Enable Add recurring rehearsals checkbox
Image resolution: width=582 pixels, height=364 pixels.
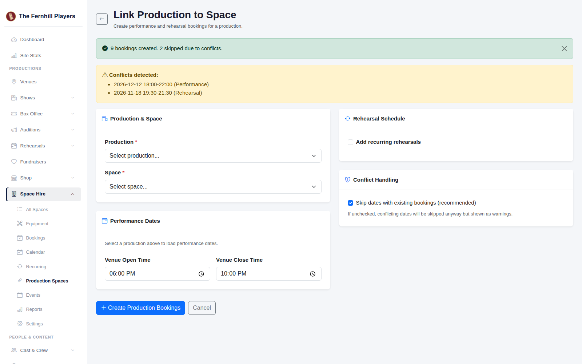tap(350, 142)
